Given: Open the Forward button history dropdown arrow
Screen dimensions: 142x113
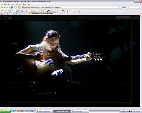Looking at the screenshot, I should click(9, 7).
